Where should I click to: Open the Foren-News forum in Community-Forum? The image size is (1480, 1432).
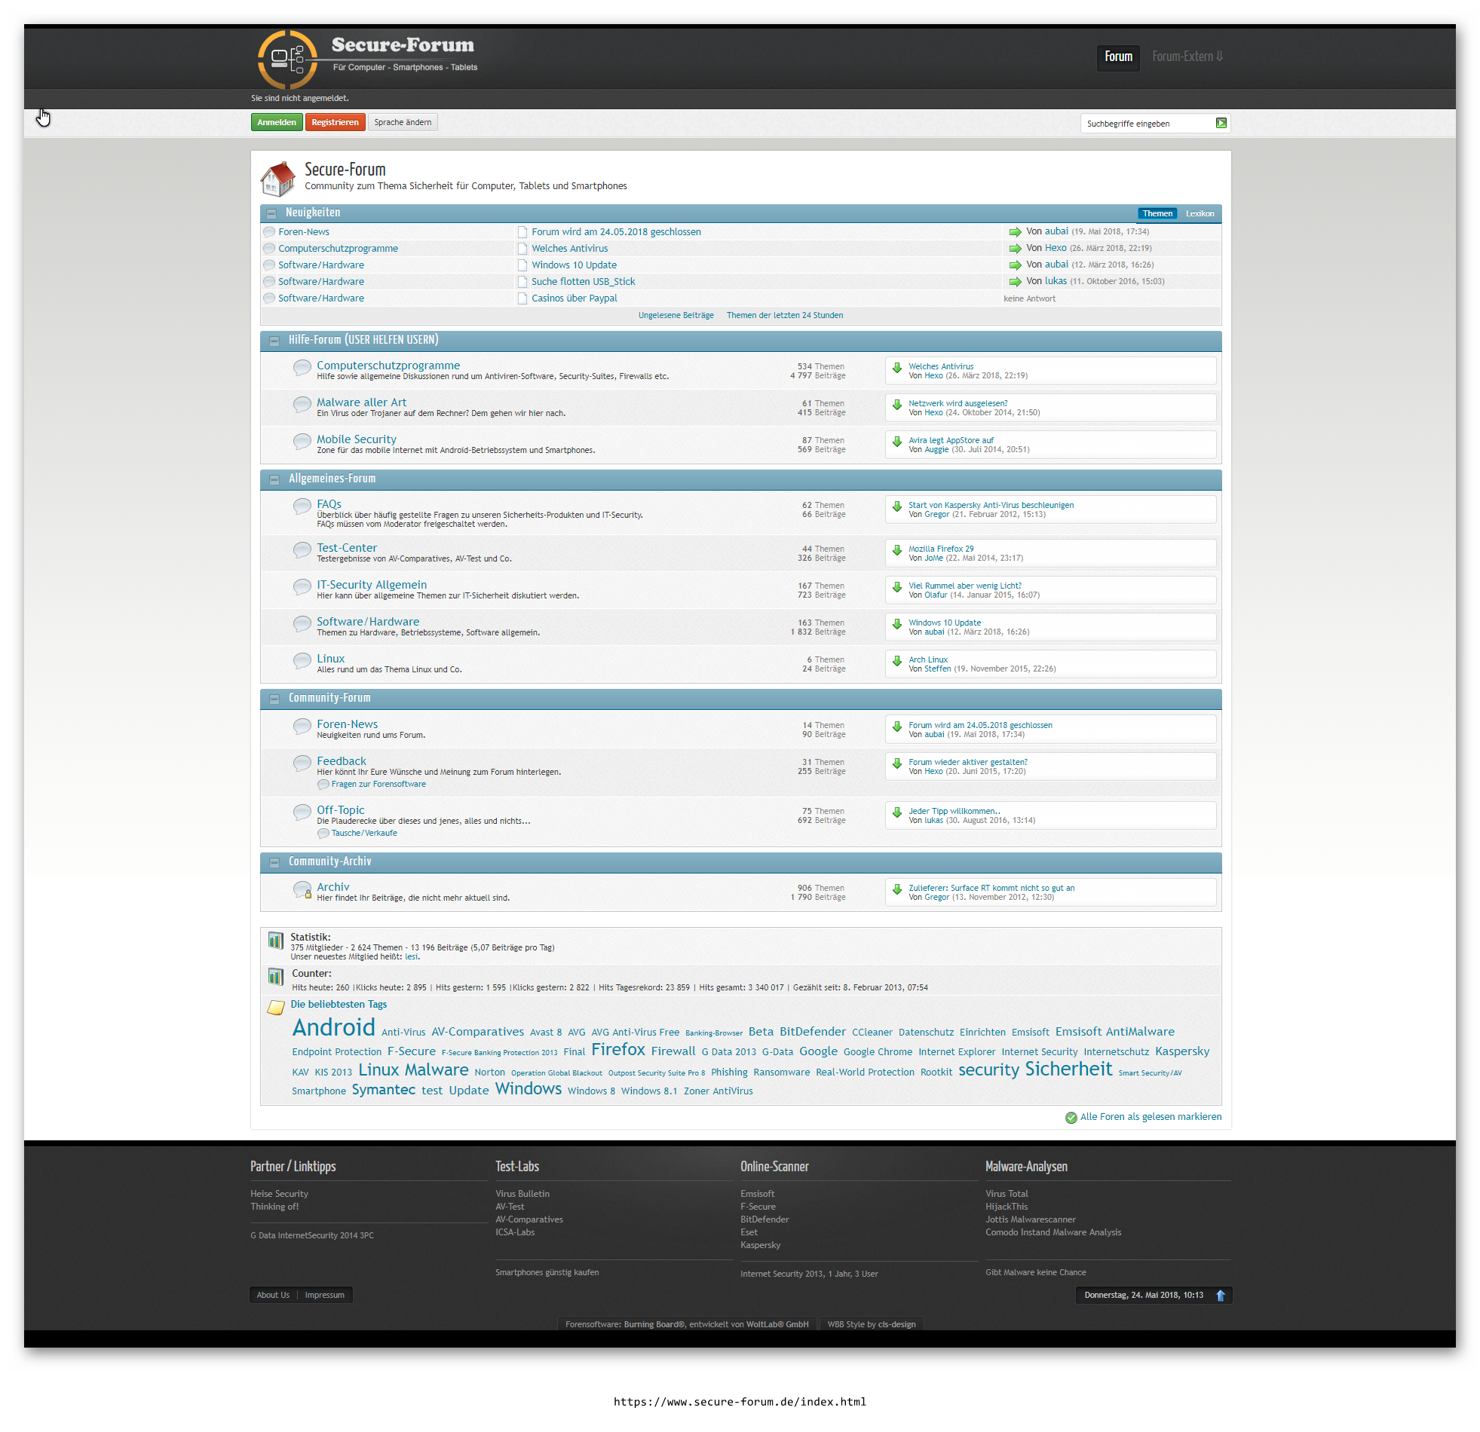(348, 725)
